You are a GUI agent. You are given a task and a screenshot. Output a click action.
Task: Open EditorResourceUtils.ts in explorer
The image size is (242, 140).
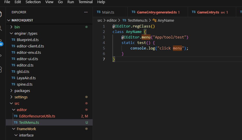coord(37,116)
